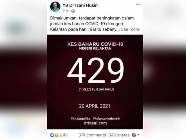Open YB Dr Izani Husin's profile picture
Image resolution: width=186 pixels, height=139 pixels.
pos(55,7)
